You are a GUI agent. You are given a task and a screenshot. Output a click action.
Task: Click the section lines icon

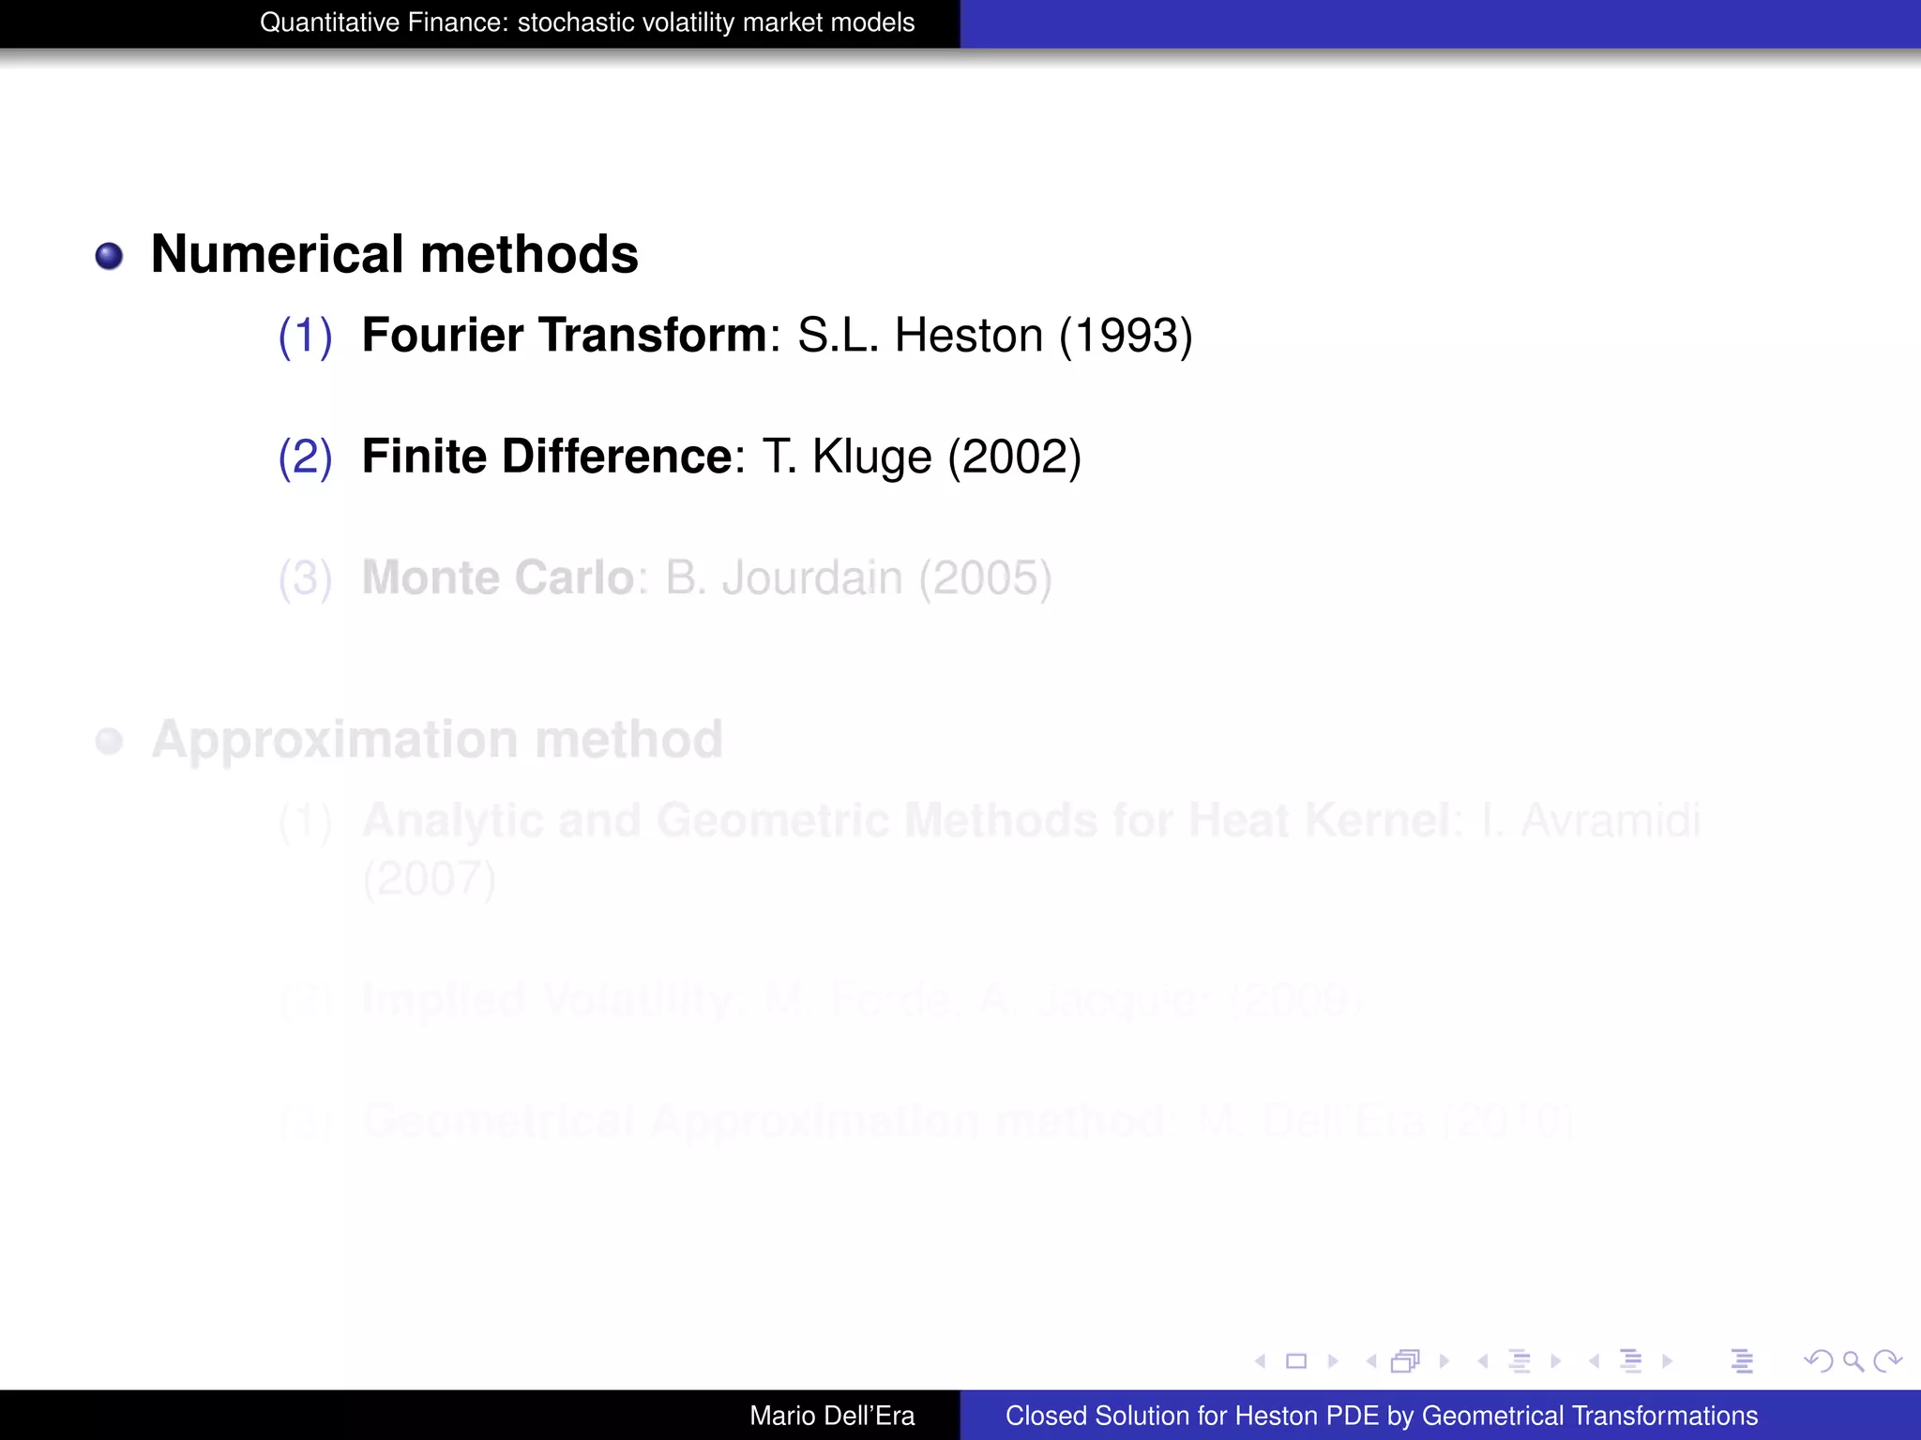1631,1361
